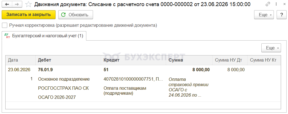
Task: Click the forward navigation arrow
Action: pos(17,4)
